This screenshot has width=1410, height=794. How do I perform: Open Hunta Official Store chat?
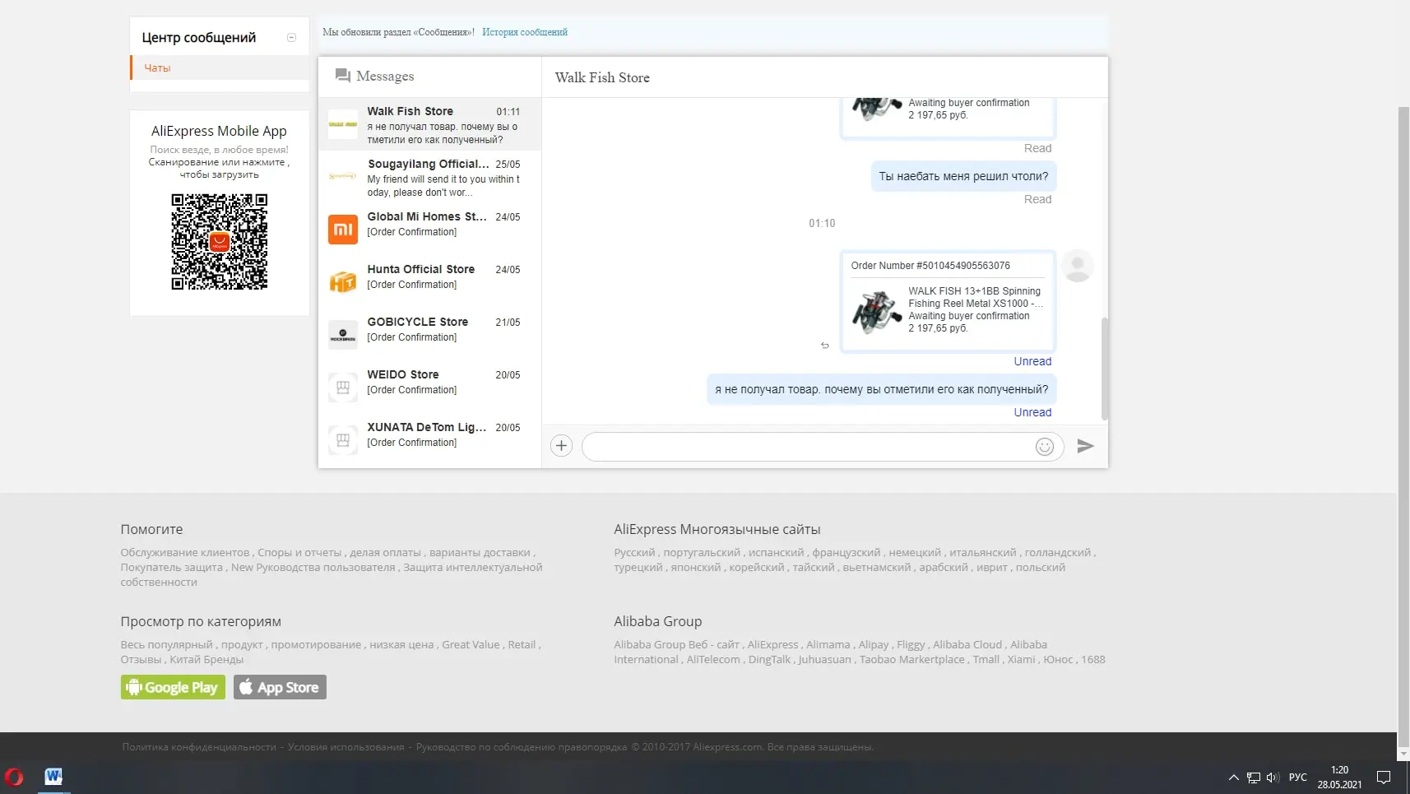(429, 282)
